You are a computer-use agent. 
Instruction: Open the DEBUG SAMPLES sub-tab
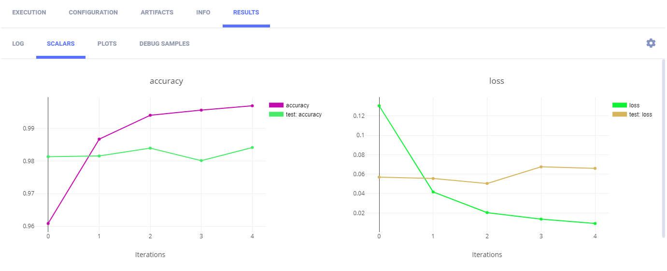164,44
